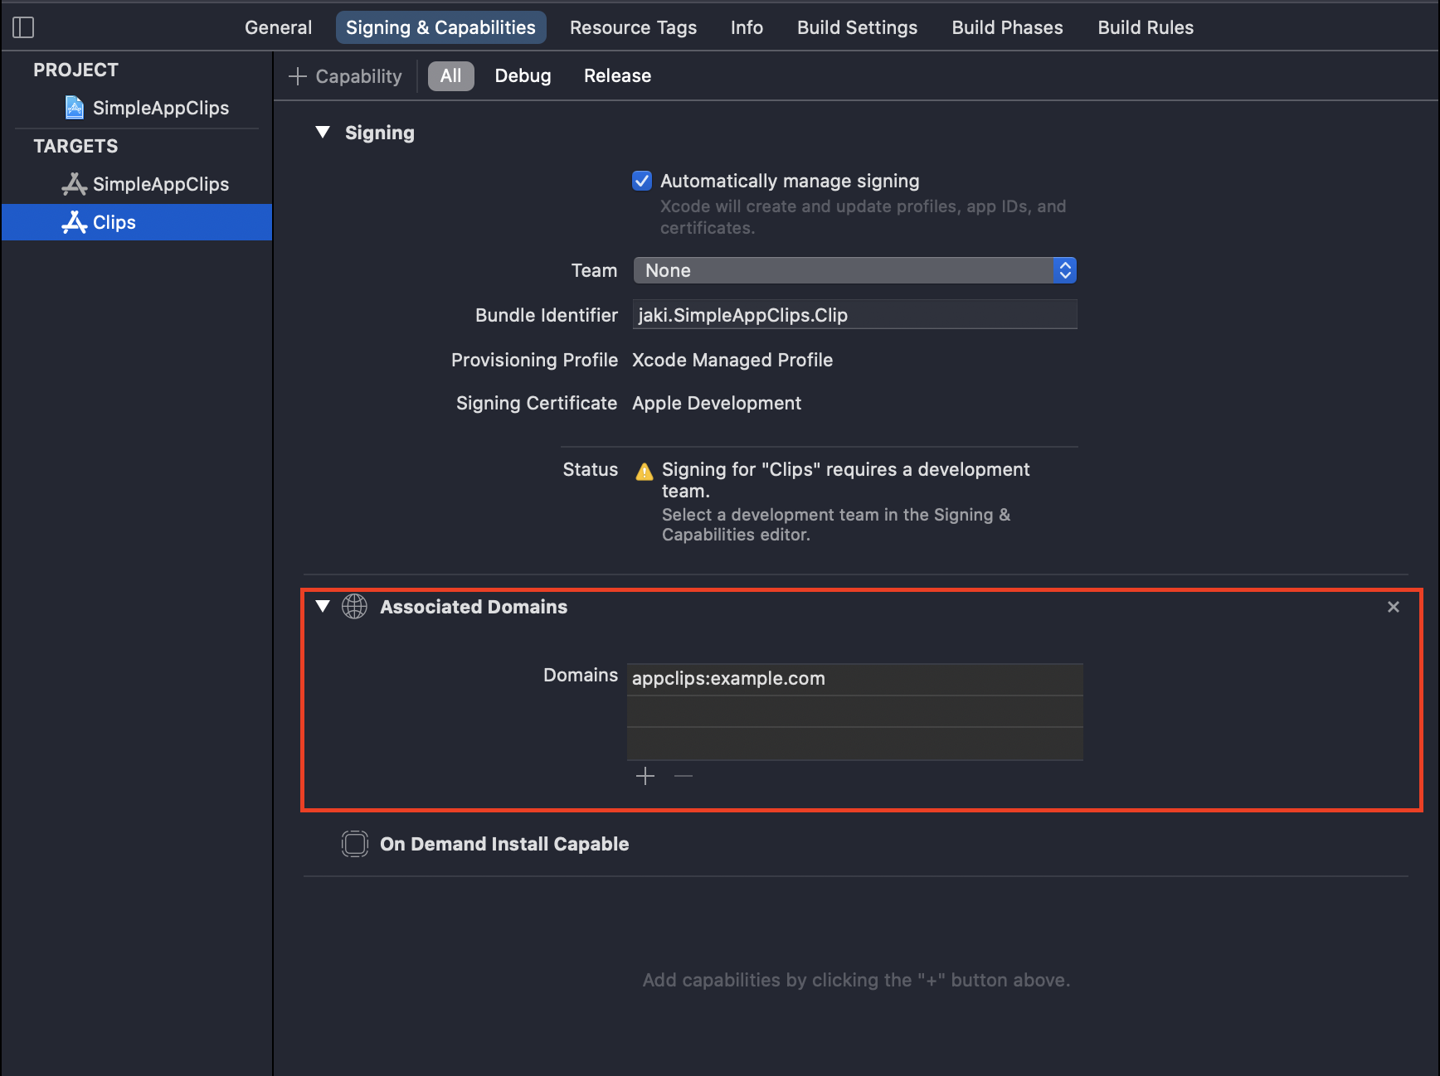Open the Build Settings tab
Screen dimensions: 1440x1076
857,27
